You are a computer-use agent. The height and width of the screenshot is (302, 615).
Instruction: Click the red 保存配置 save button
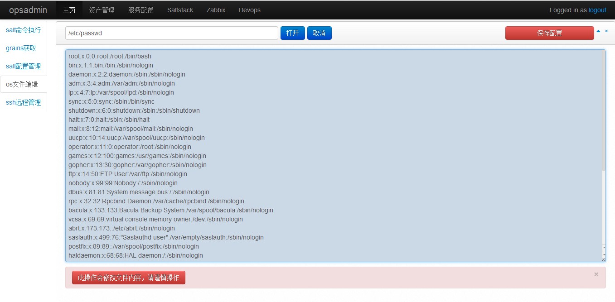click(550, 33)
